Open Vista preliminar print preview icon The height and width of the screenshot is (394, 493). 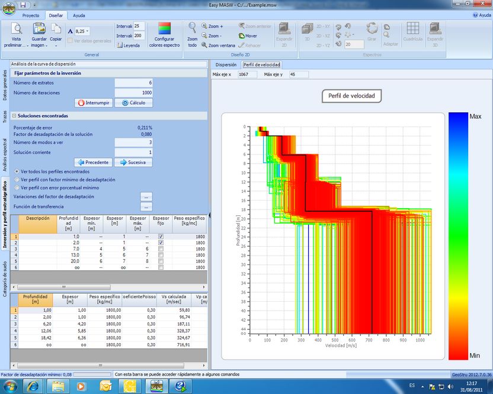click(17, 28)
